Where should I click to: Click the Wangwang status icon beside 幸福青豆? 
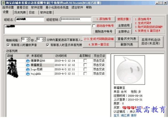click(x=28, y=65)
